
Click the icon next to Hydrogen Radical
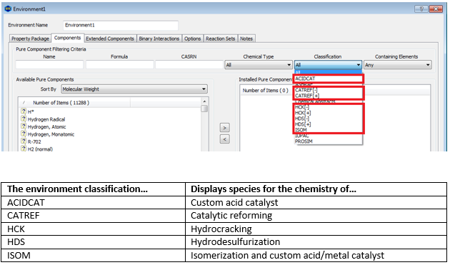[x=24, y=119]
